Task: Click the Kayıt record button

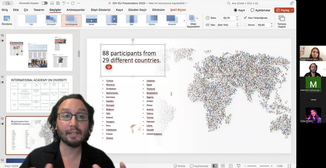Action: [239, 10]
